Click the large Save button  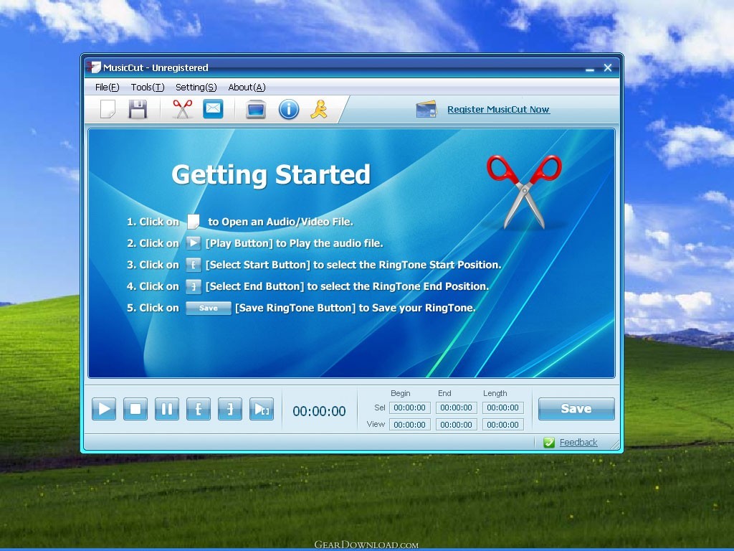tap(576, 409)
